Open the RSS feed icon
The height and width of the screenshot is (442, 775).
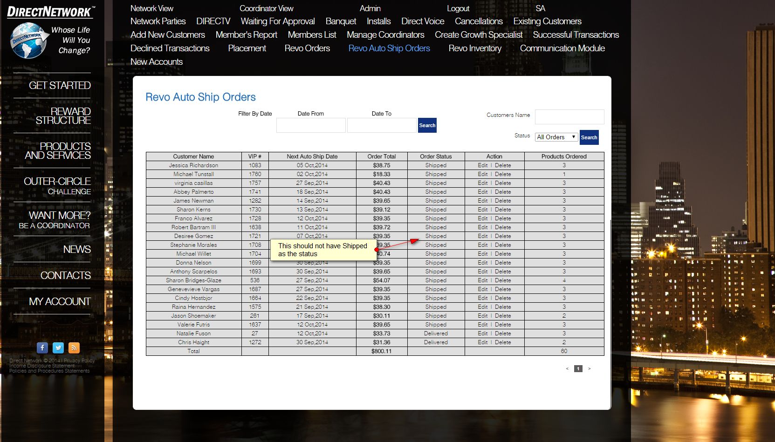pyautogui.click(x=74, y=348)
